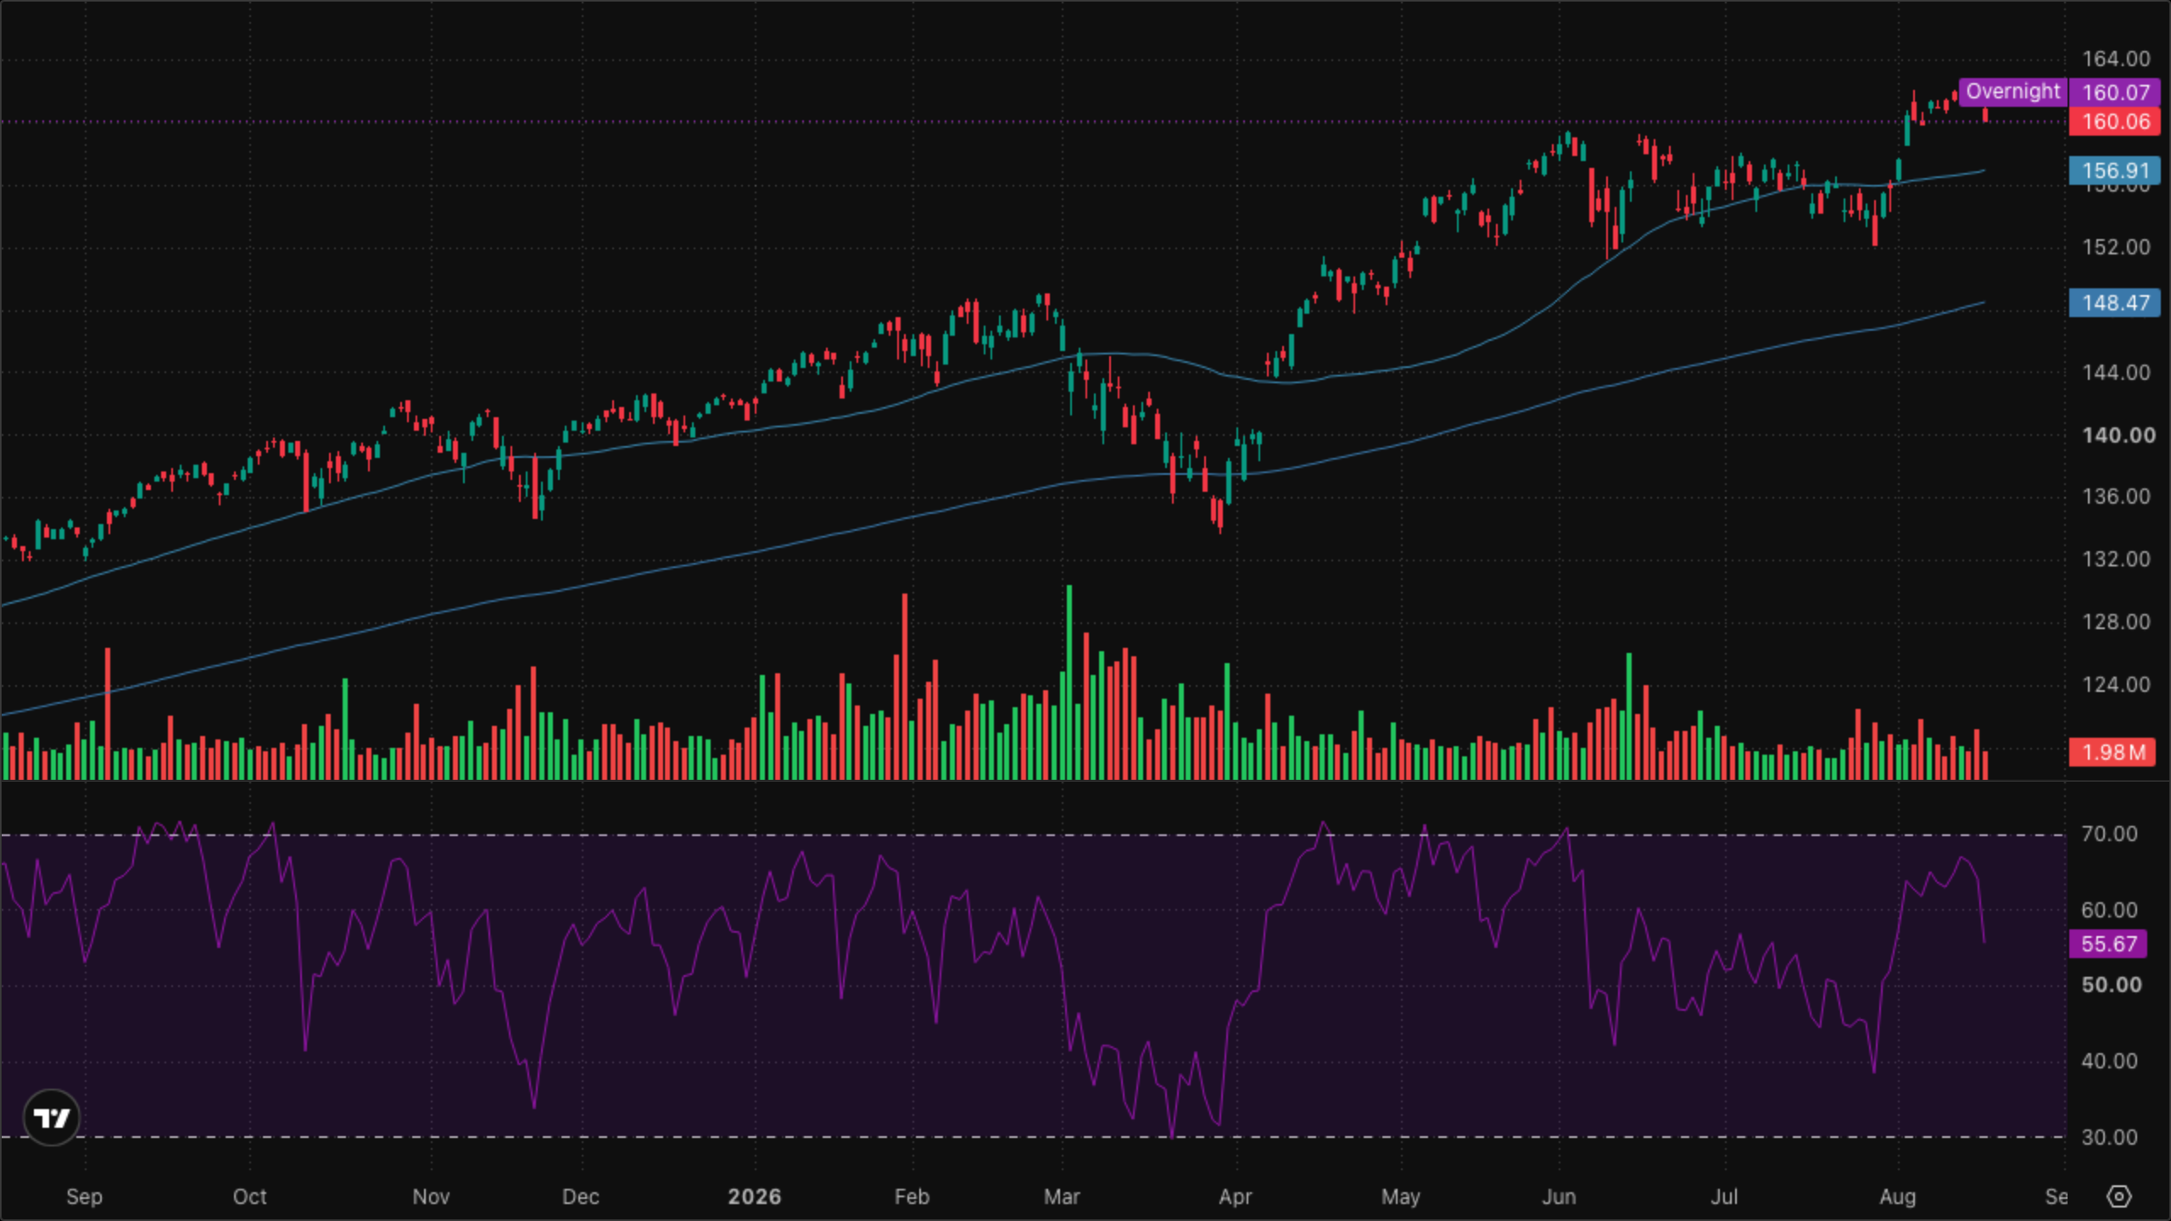The width and height of the screenshot is (2171, 1221).
Task: Click the Apr label on time axis
Action: [x=1235, y=1197]
